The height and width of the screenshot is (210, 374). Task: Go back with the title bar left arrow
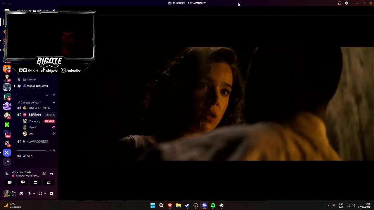4,3
